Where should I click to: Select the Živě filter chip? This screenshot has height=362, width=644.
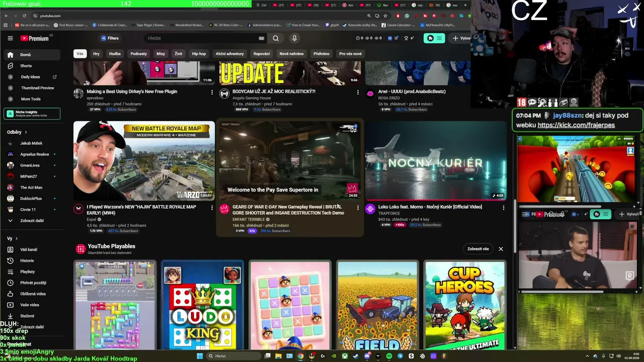click(178, 54)
